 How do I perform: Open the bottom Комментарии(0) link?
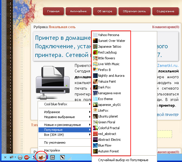click(168, 152)
